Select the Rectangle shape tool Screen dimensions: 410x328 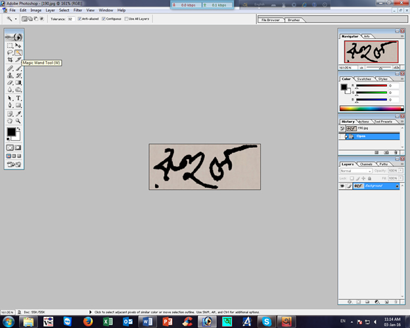18,105
